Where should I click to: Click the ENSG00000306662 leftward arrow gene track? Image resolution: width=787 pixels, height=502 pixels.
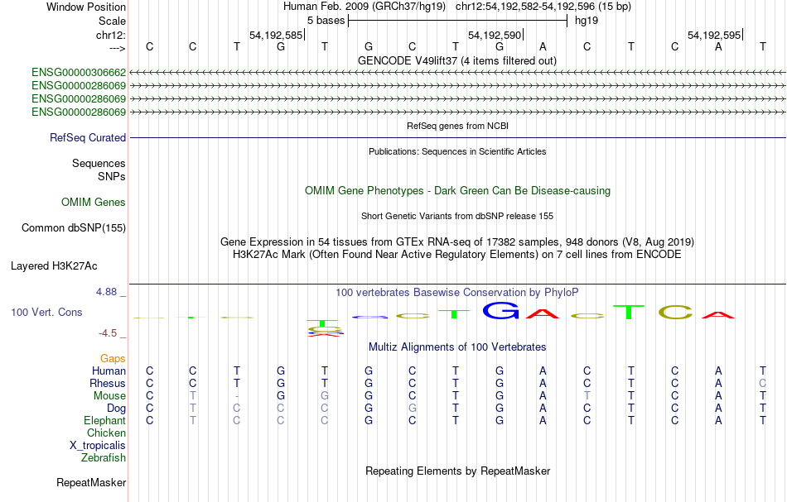[x=457, y=73]
